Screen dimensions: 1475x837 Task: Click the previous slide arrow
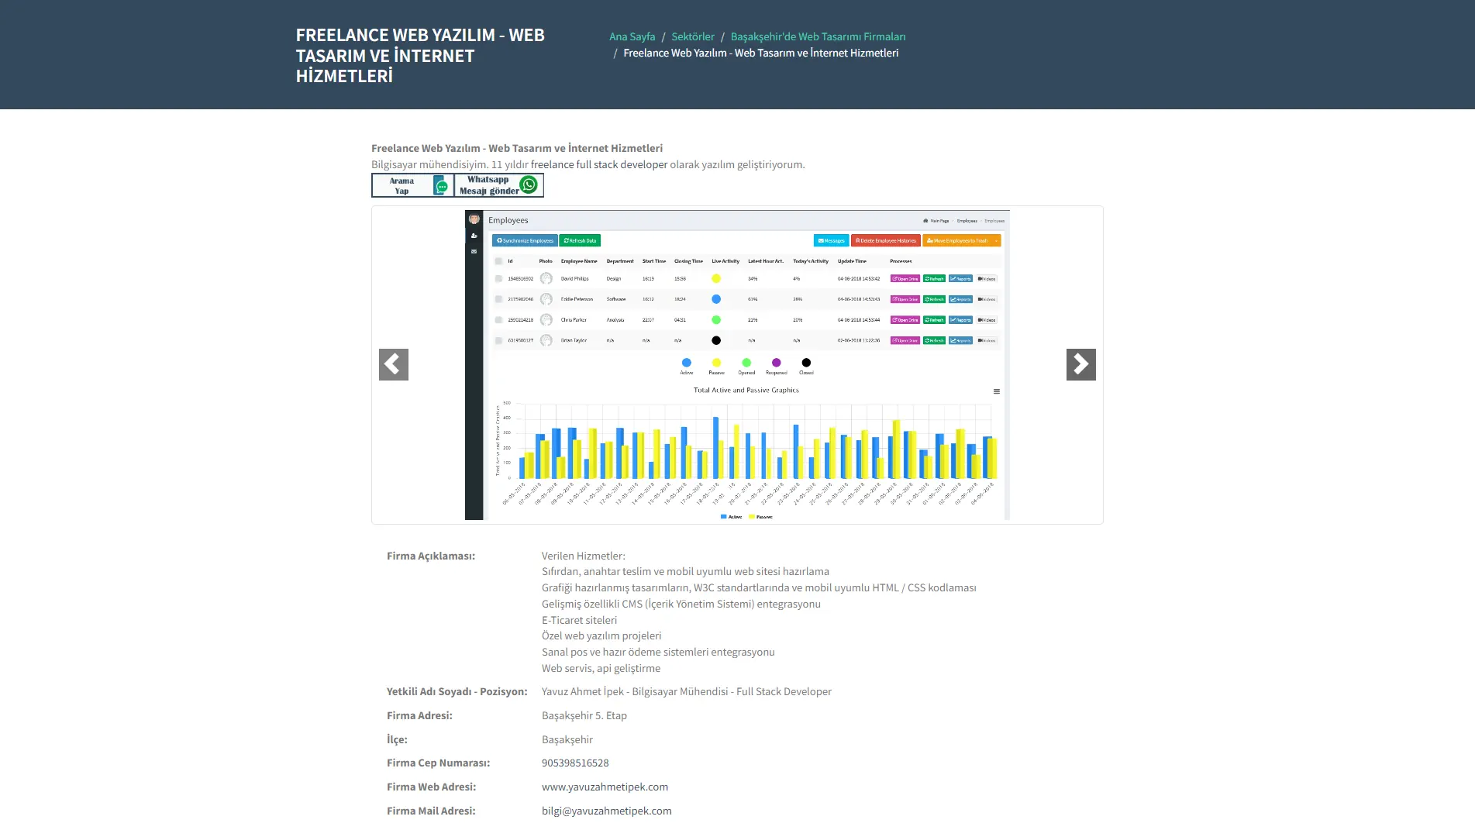click(393, 364)
